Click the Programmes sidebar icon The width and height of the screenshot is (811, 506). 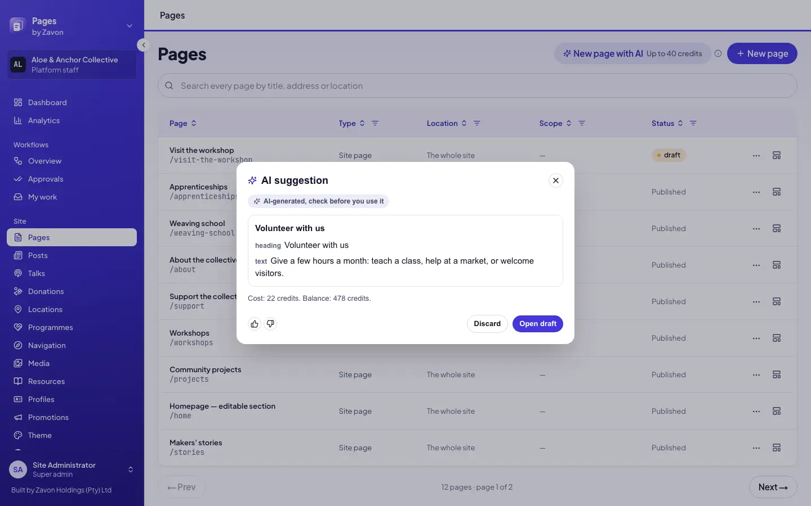tap(18, 327)
